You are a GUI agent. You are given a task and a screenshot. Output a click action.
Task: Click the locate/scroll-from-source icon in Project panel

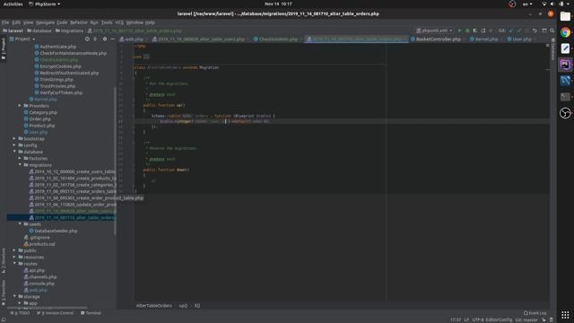coord(87,39)
